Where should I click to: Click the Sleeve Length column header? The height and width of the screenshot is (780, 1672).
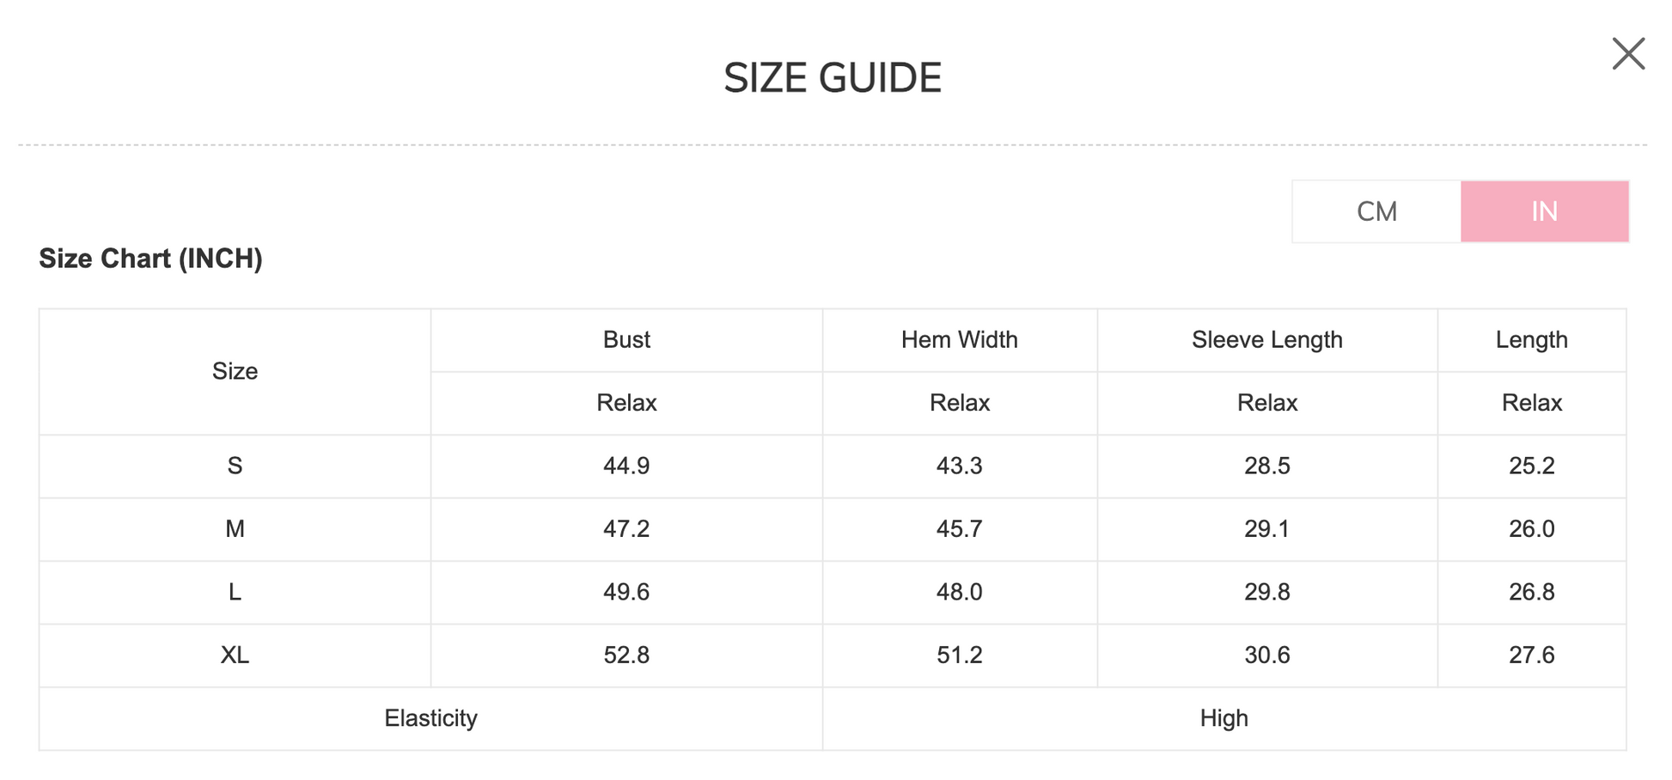[x=1266, y=340]
